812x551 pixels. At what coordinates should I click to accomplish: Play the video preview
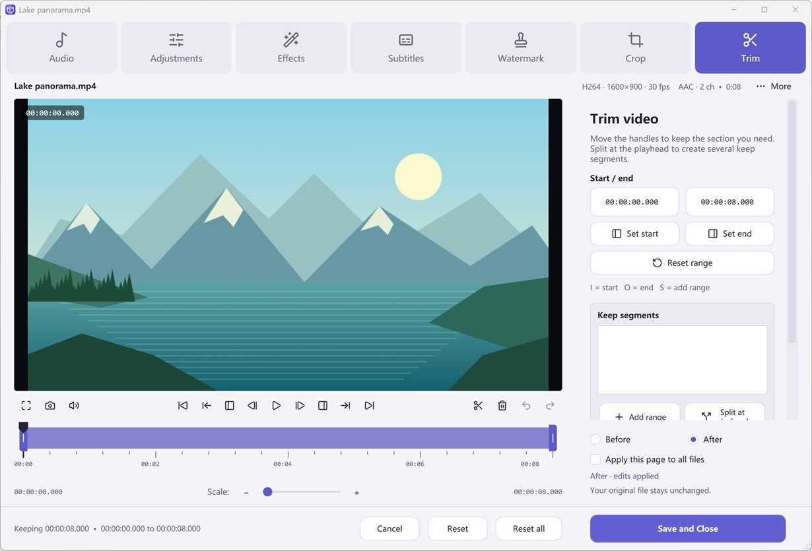pos(277,406)
